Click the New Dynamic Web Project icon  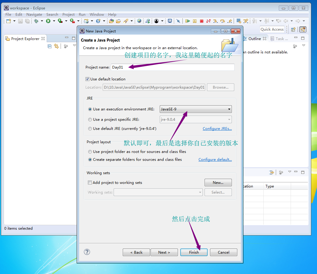click(86, 21)
